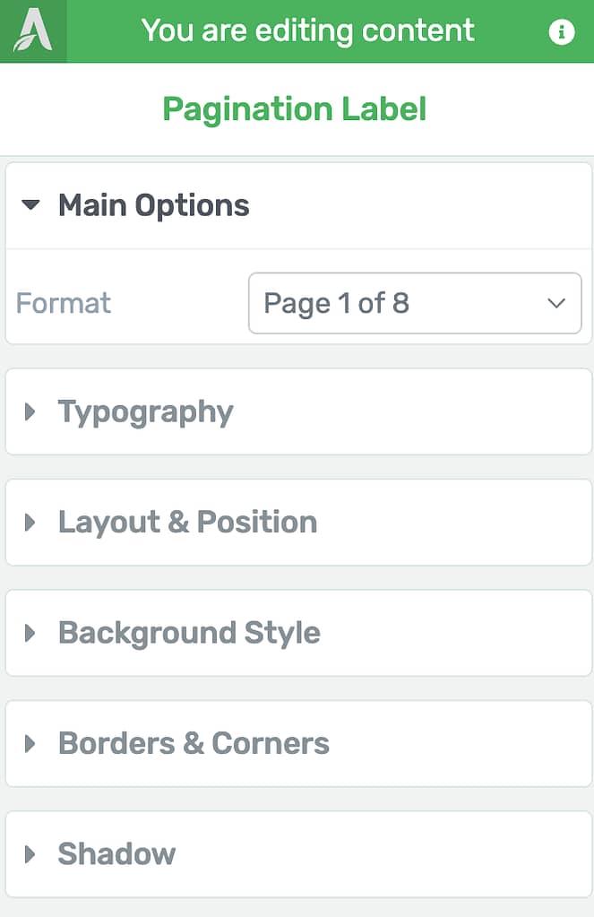Click the arrow icon beside Typography
Screen dimensions: 594x917
coord(30,411)
